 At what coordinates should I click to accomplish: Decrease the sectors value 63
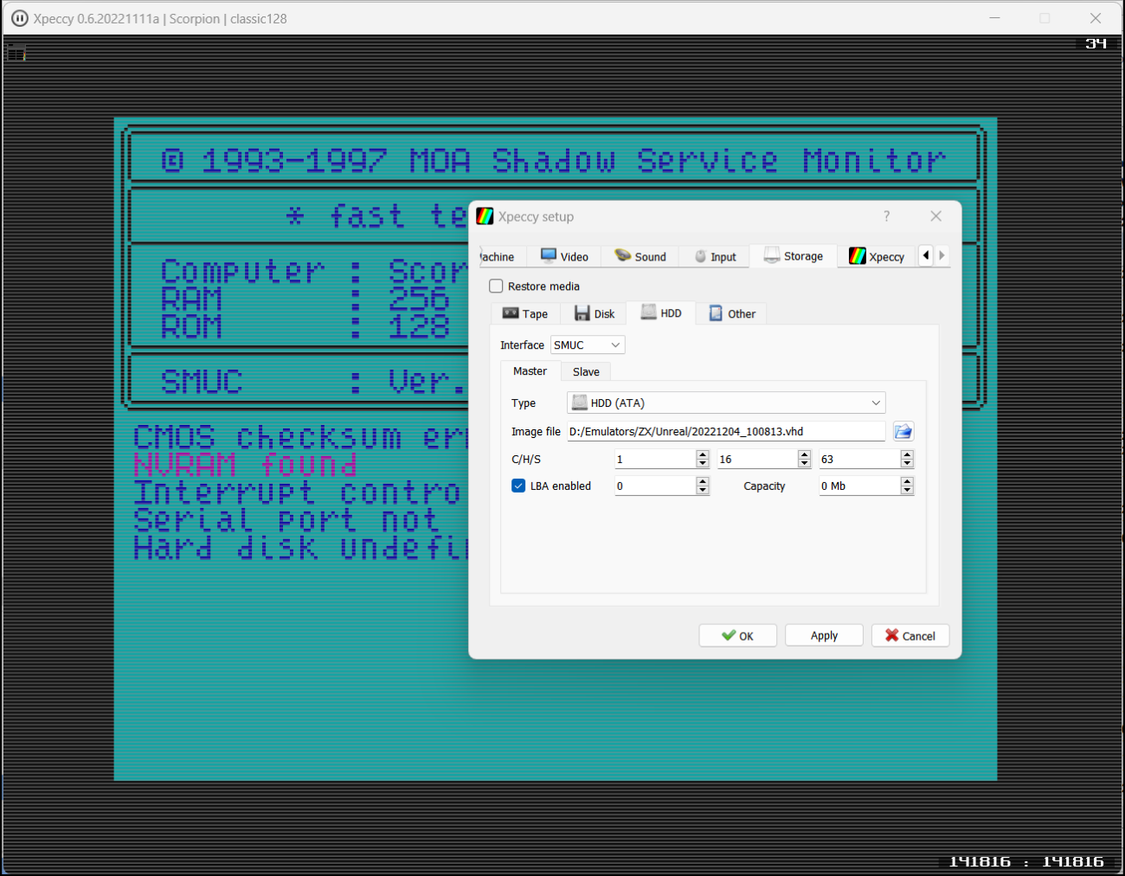[x=907, y=464]
